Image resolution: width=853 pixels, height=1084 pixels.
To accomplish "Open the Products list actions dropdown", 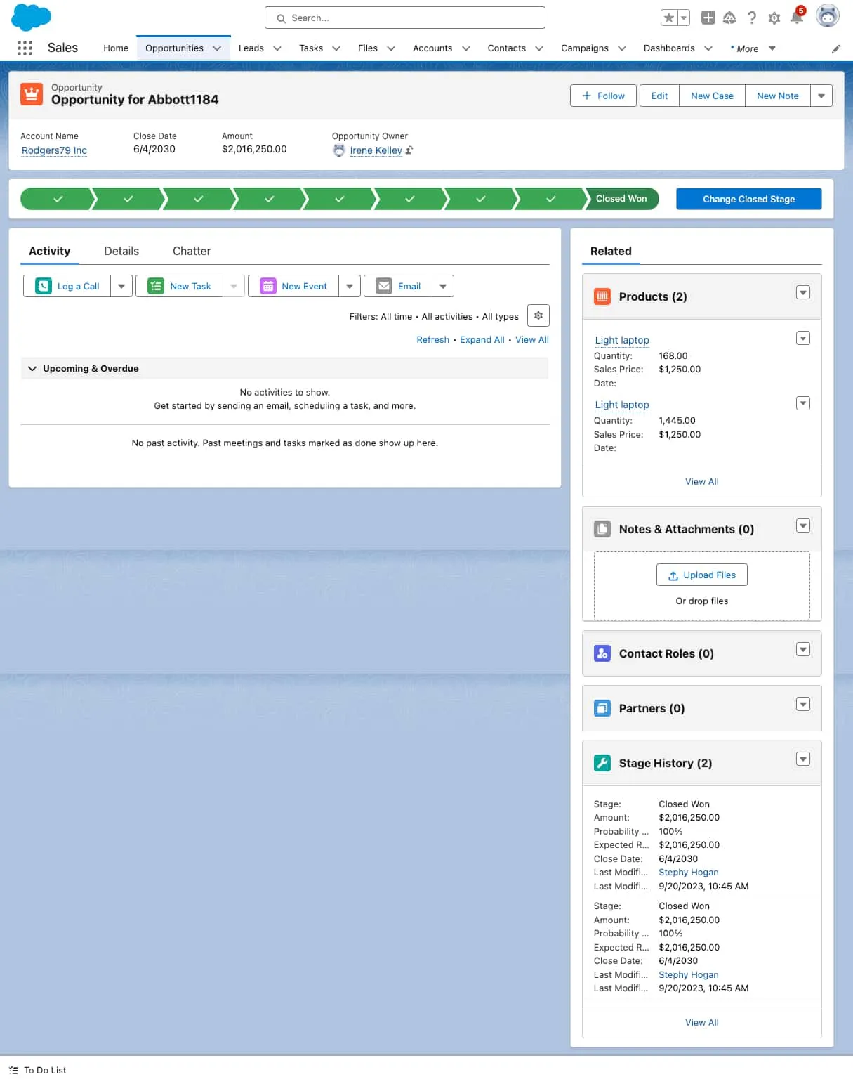I will pyautogui.click(x=803, y=292).
